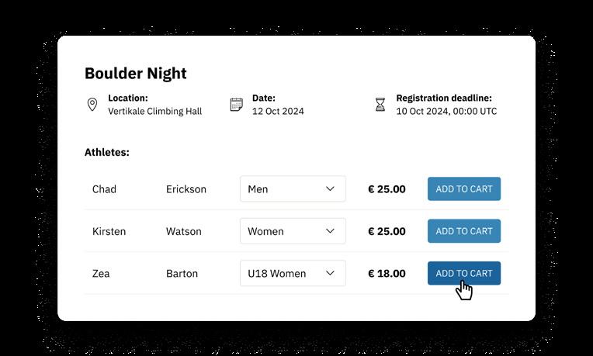593x356 pixels.
Task: Add Chad Erickson to cart
Action: 463,189
